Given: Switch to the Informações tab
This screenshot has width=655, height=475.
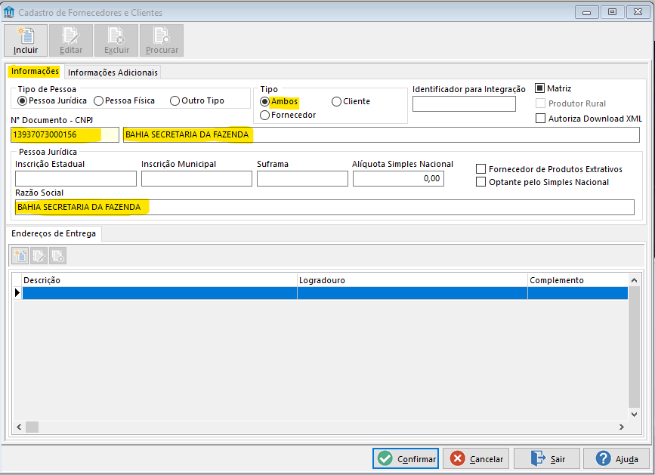Looking at the screenshot, I should click(x=35, y=72).
